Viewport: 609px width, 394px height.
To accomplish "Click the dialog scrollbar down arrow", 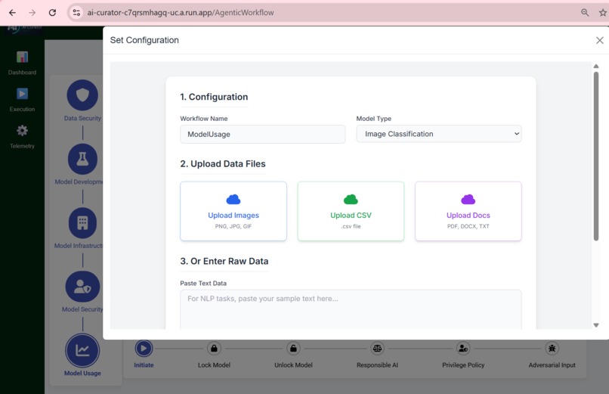I will pos(596,325).
